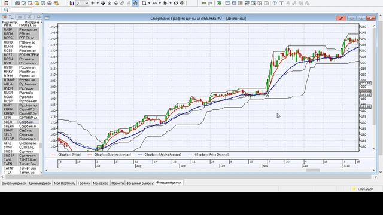Open the chart interval dropdown showing D

point(82,3)
